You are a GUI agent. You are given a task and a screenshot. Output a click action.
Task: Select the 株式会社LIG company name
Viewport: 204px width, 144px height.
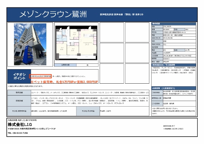pos(20,124)
